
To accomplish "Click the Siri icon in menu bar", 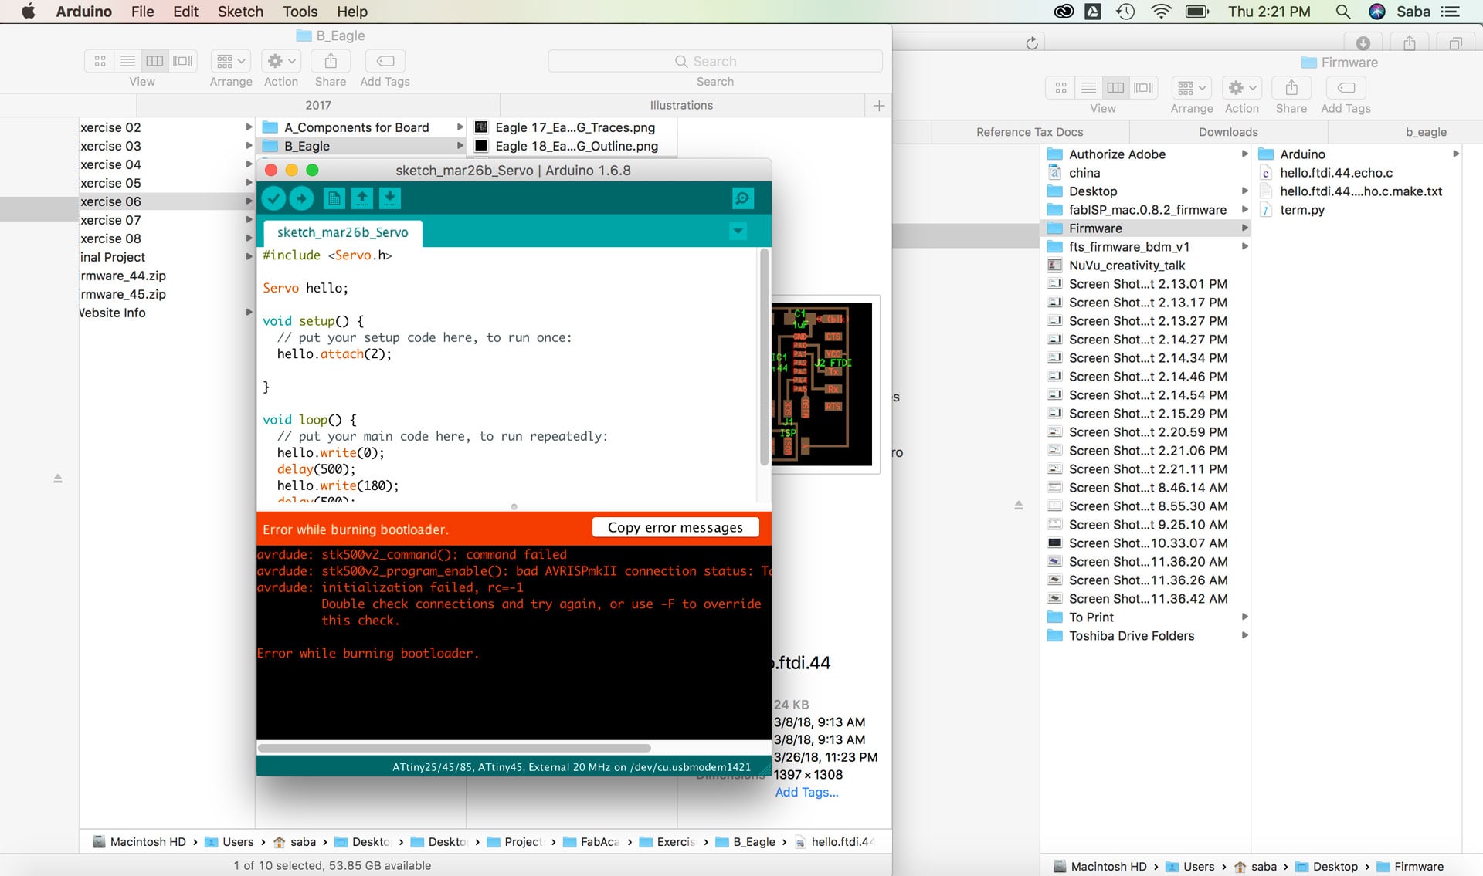I will [1376, 12].
